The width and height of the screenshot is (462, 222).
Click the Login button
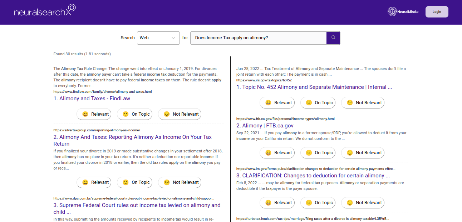pos(437,12)
